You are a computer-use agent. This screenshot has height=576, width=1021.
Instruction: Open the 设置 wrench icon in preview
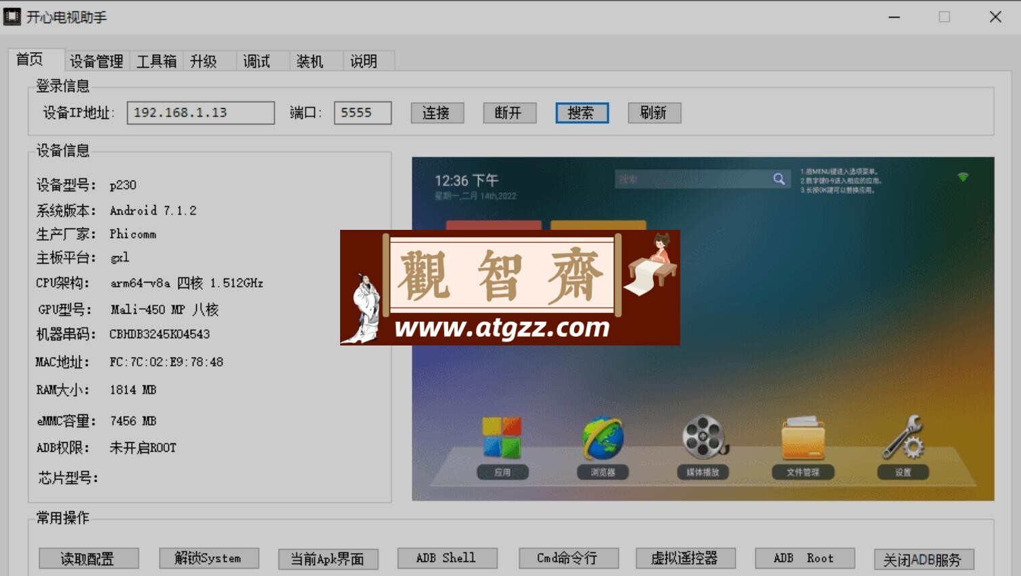tap(903, 437)
